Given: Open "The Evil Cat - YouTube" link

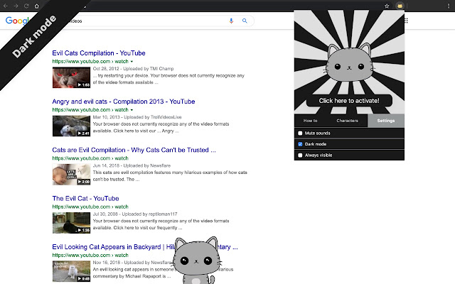Looking at the screenshot, I should pos(85,198).
